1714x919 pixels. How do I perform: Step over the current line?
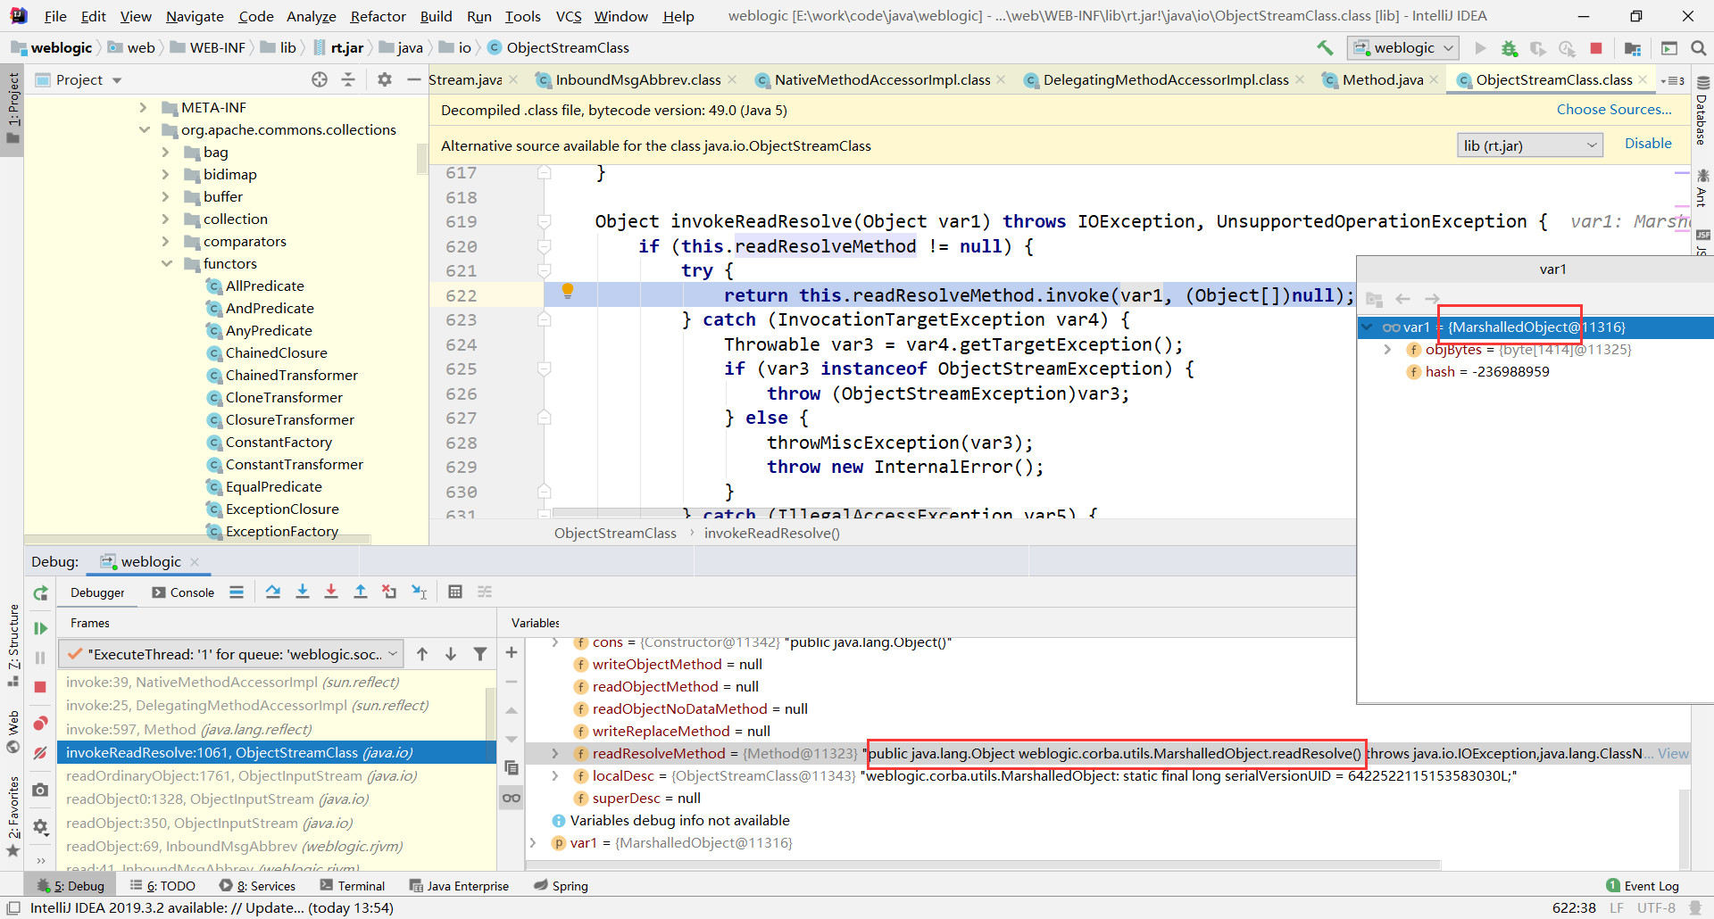[273, 592]
